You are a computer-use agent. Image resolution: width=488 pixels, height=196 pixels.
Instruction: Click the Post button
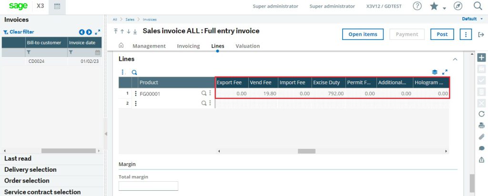coord(442,34)
